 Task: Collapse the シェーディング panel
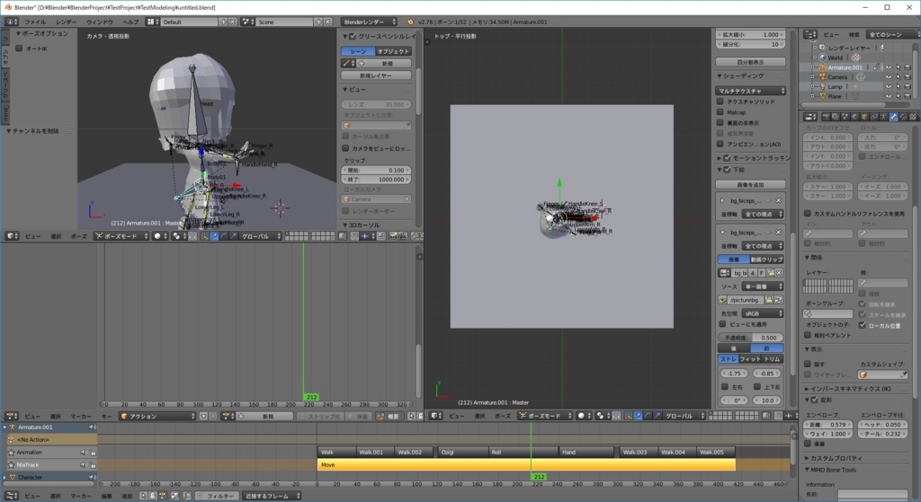[720, 75]
